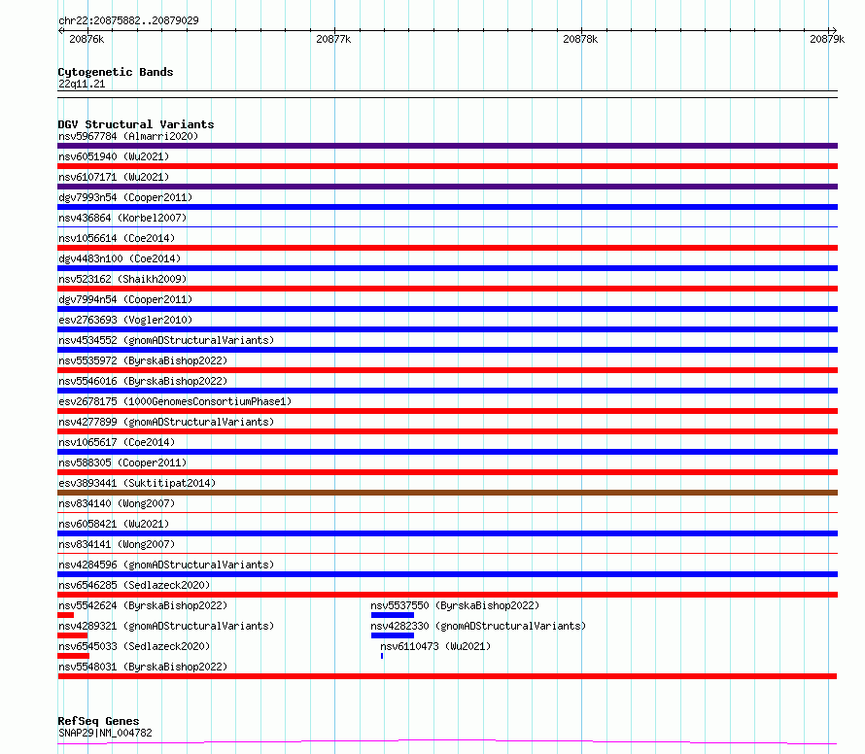Click the short red bar under nsv4289321
Viewport: 865px width, 754px height.
coord(72,635)
